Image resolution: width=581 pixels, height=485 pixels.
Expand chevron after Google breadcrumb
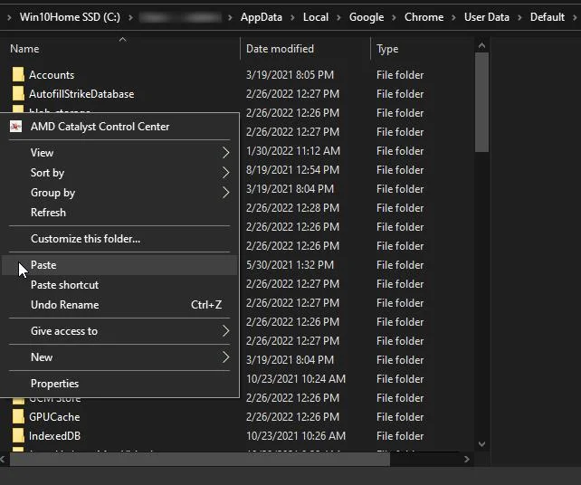(x=394, y=17)
